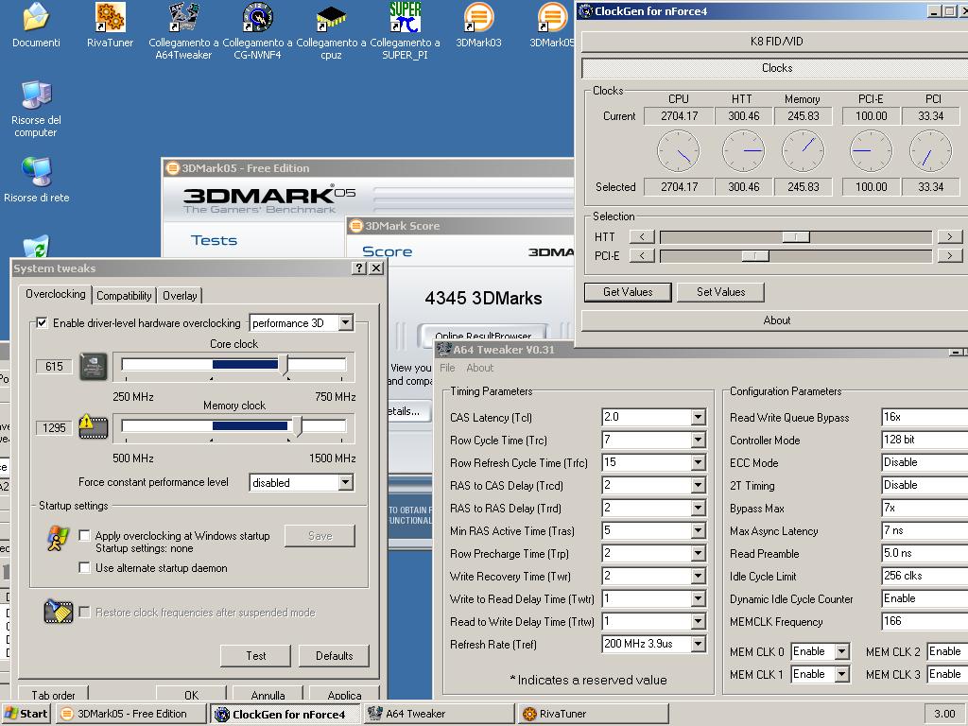Click the restore clock frequencies icon
The height and width of the screenshot is (726, 968).
tap(59, 612)
